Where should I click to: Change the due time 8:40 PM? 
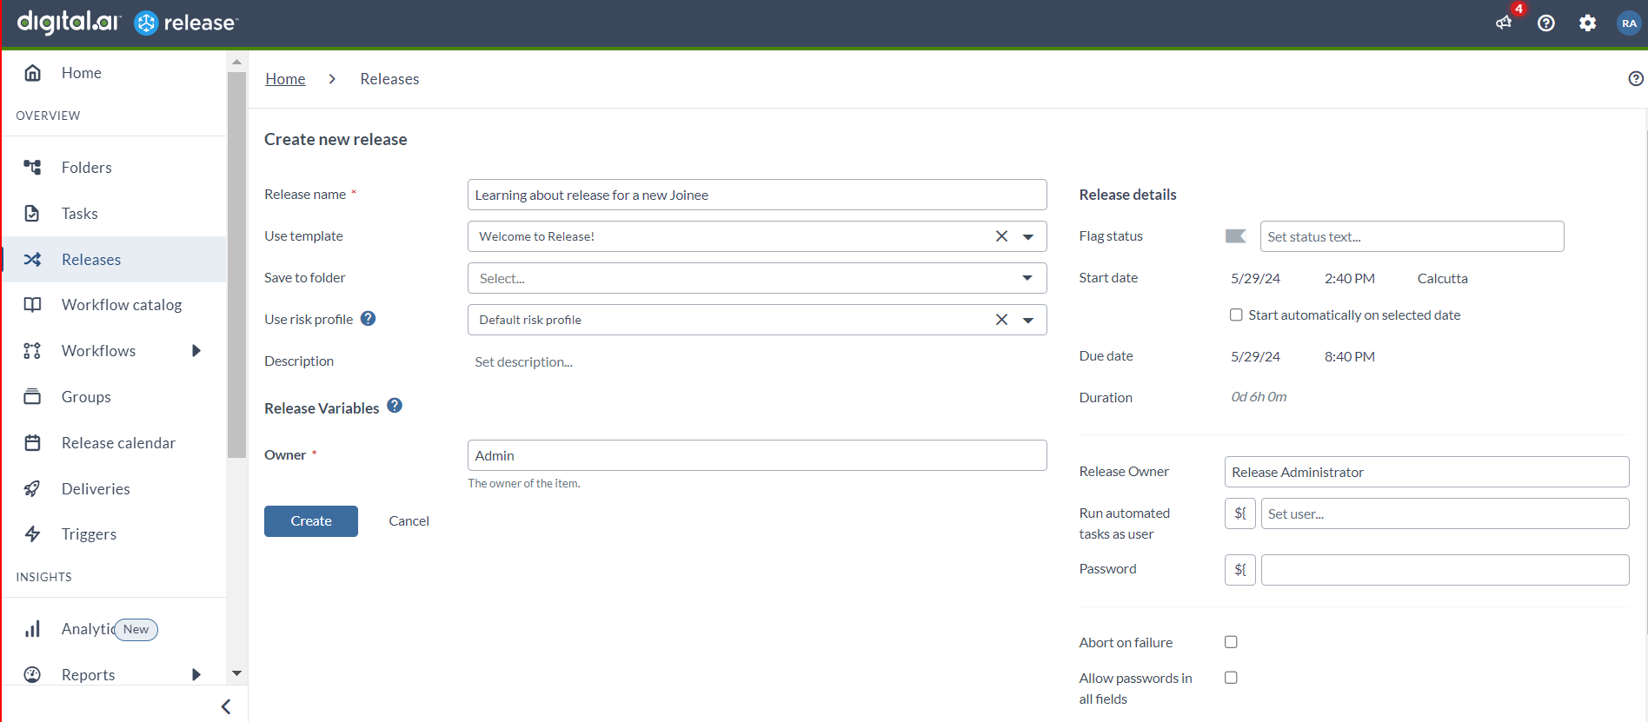pos(1349,357)
